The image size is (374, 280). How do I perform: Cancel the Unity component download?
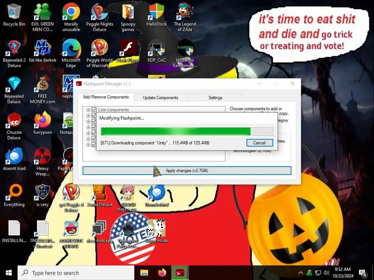click(259, 143)
